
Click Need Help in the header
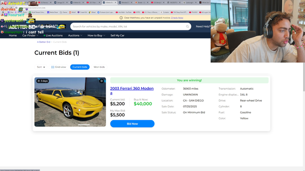tap(203, 27)
